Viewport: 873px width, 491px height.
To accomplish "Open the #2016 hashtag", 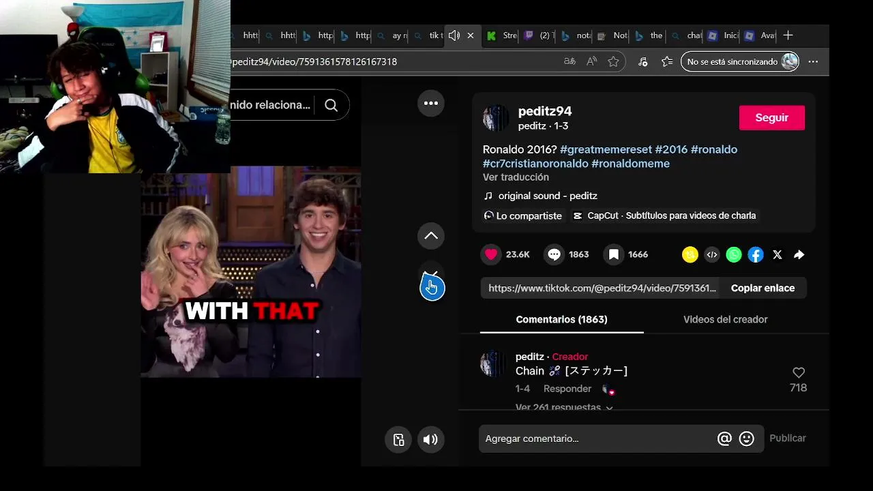I will tap(671, 149).
